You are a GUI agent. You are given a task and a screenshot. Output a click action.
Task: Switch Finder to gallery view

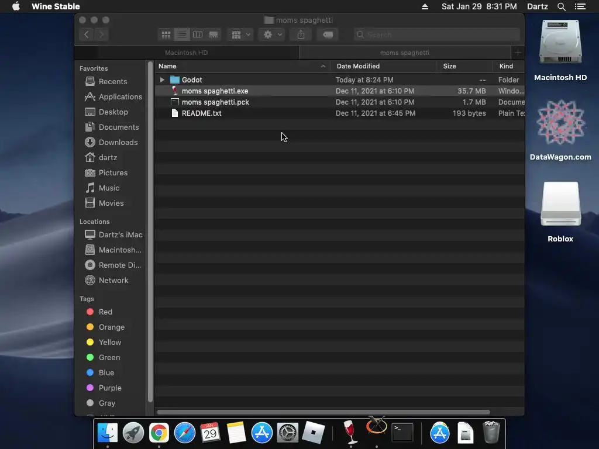[x=214, y=34]
